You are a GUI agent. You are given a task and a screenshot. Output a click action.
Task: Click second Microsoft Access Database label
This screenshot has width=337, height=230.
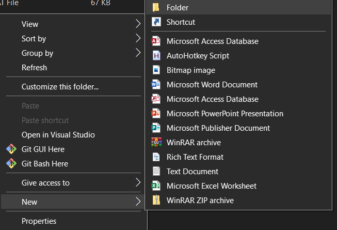click(213, 99)
